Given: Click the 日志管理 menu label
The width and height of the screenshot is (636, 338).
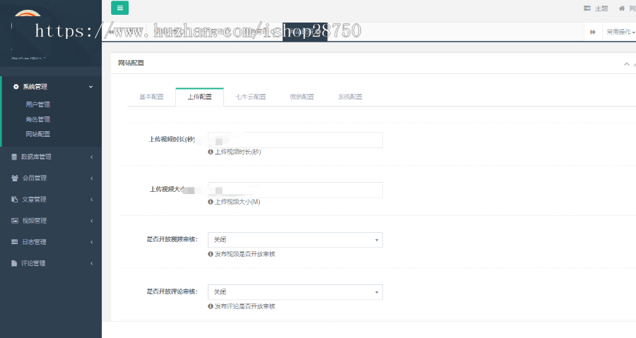Looking at the screenshot, I should 34,242.
